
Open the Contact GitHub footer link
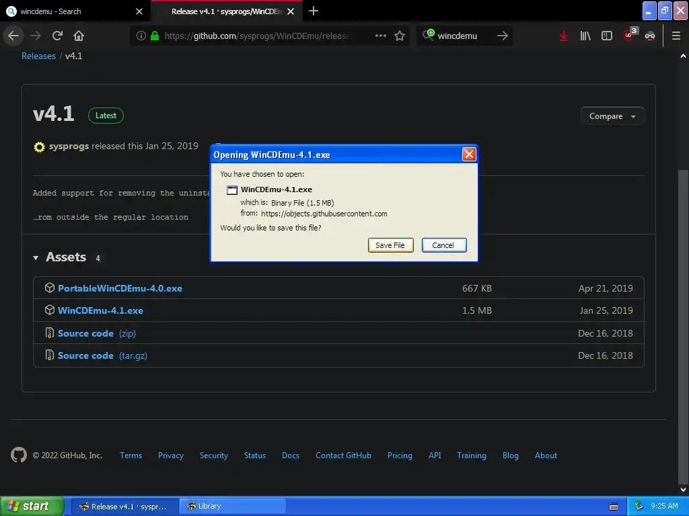pos(343,456)
